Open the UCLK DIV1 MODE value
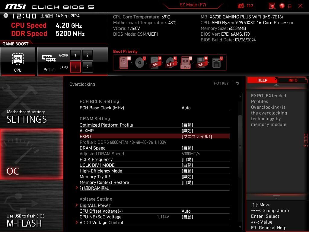 point(187,165)
